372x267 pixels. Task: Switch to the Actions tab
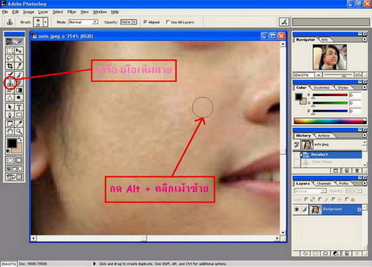coord(324,135)
